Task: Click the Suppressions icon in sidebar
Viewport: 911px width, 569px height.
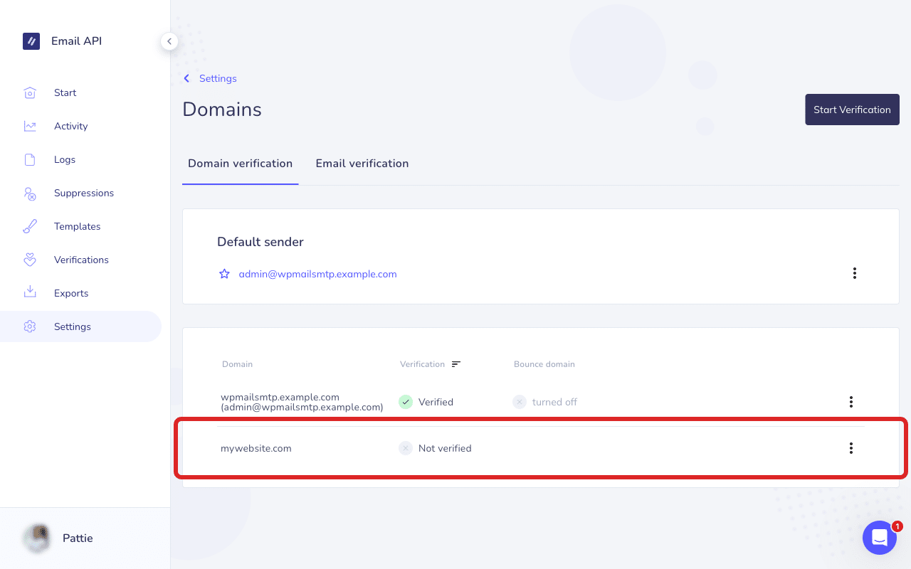Action: coord(30,193)
